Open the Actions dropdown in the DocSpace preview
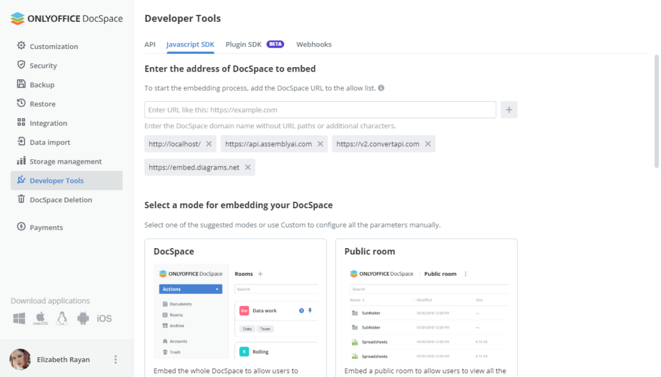 tap(190, 289)
